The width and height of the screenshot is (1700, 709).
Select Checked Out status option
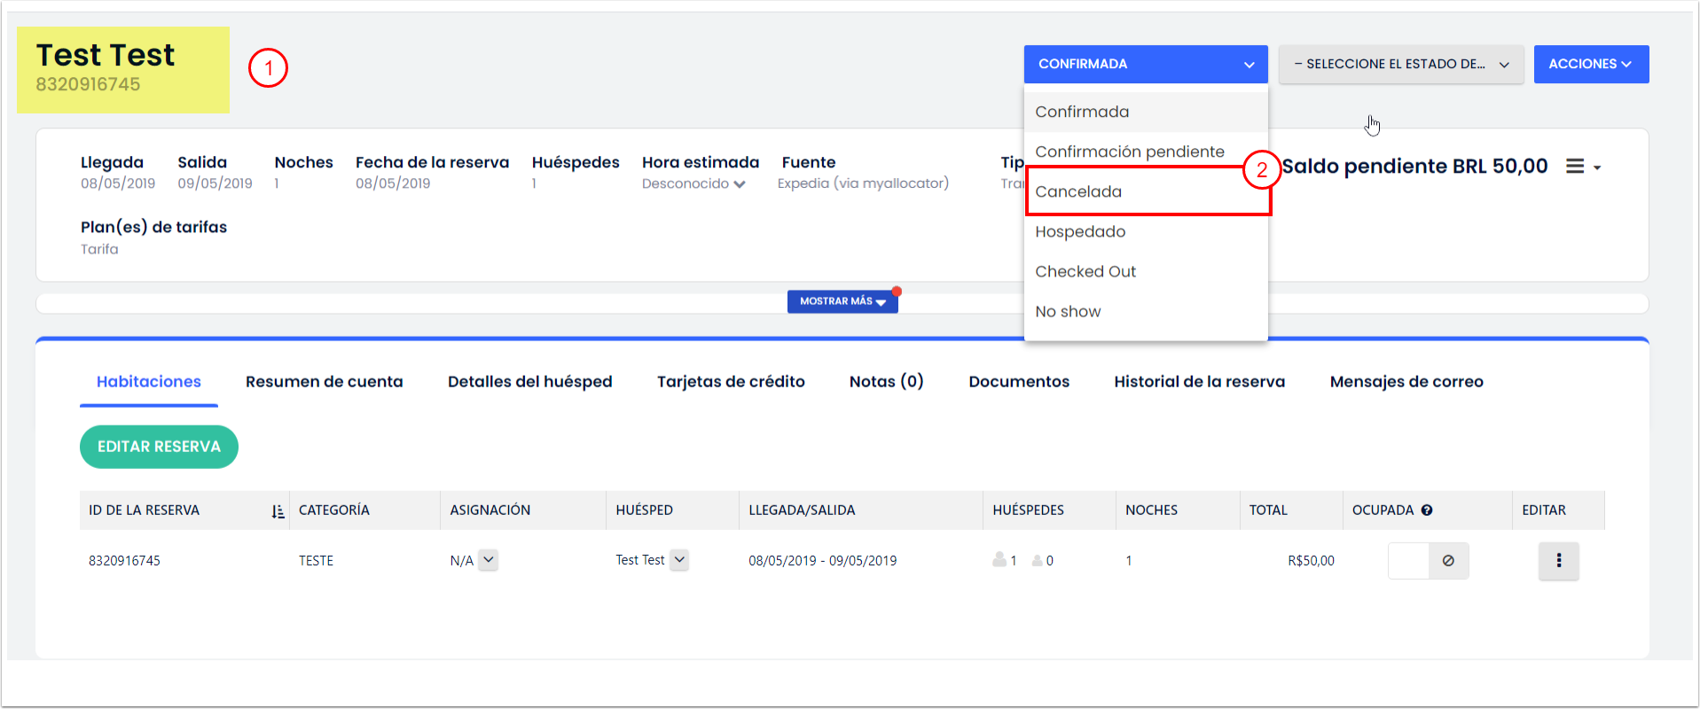tap(1085, 272)
